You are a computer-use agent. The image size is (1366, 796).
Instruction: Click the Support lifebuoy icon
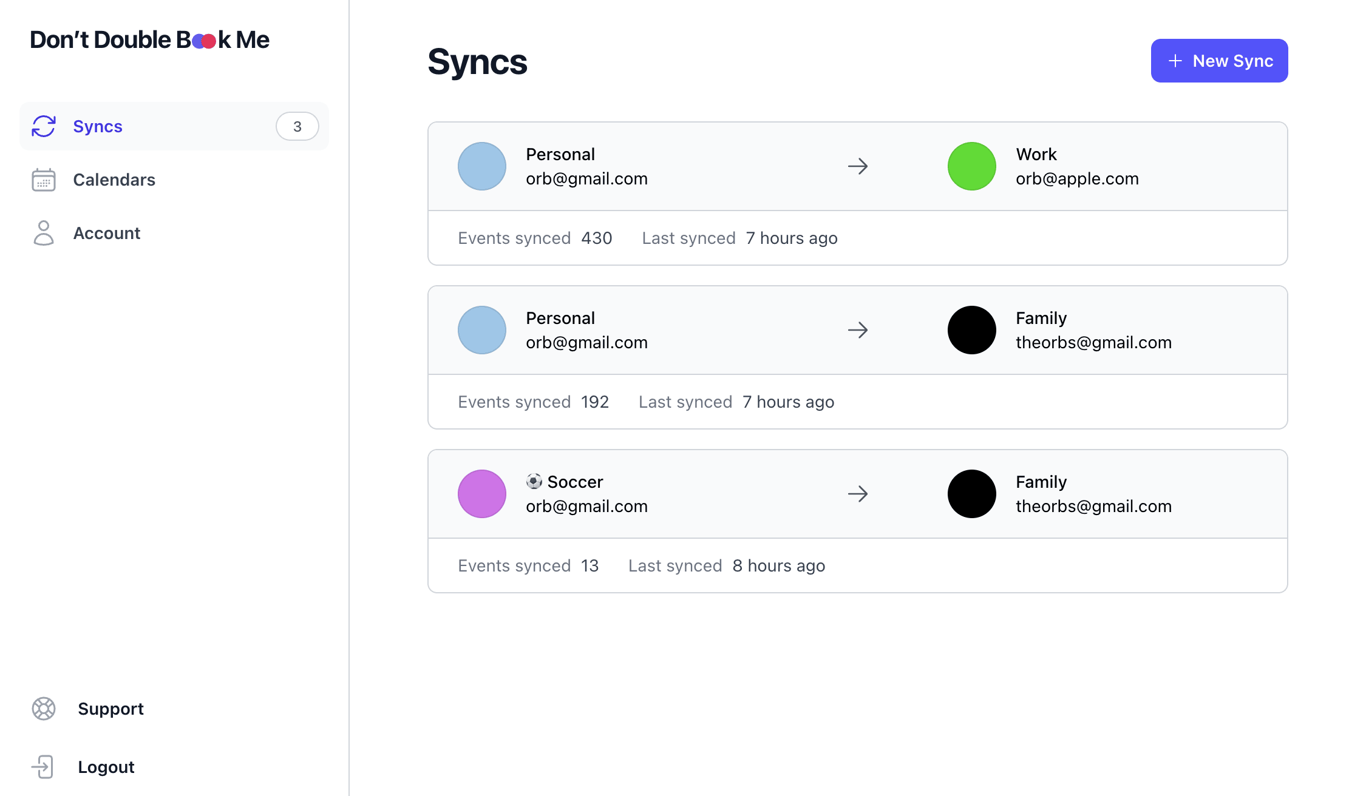click(44, 709)
